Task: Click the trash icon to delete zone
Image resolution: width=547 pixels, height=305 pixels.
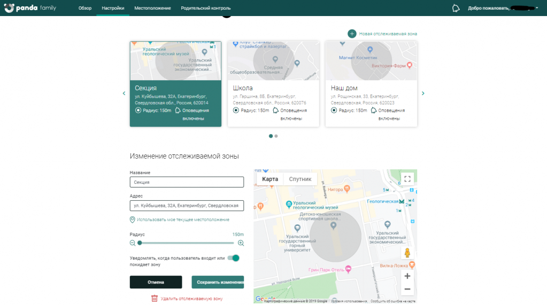Action: click(155, 299)
